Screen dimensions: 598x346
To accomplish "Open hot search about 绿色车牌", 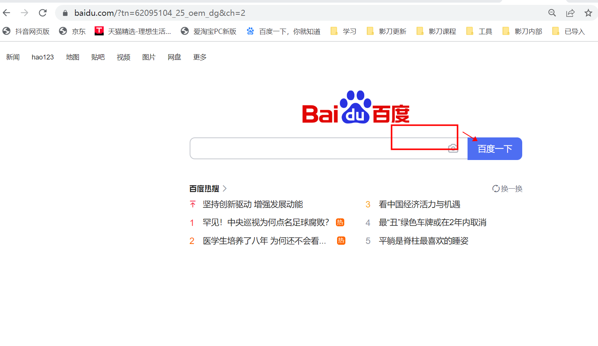I will point(432,223).
